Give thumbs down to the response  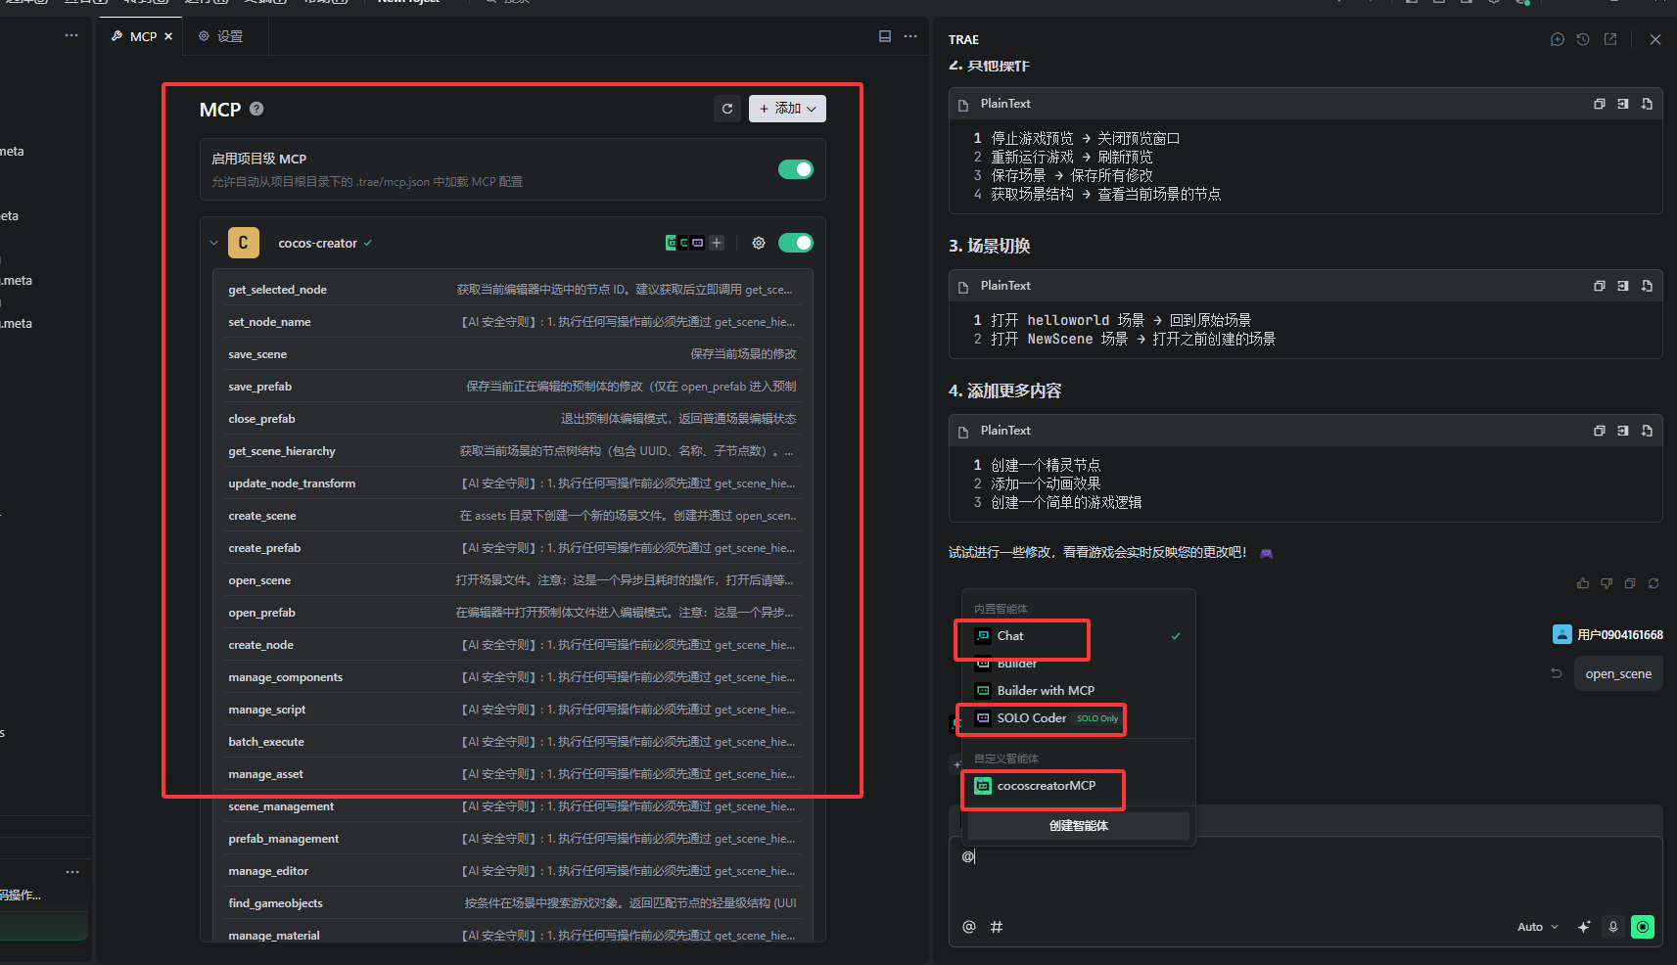pos(1607,583)
